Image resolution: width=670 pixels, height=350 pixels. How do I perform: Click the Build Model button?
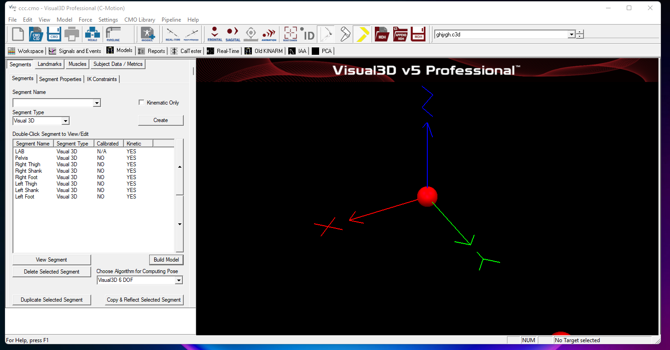tap(166, 260)
